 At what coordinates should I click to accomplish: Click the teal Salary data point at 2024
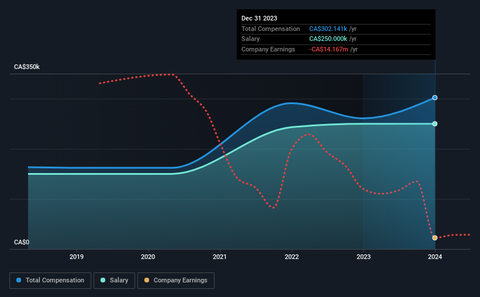(x=435, y=124)
